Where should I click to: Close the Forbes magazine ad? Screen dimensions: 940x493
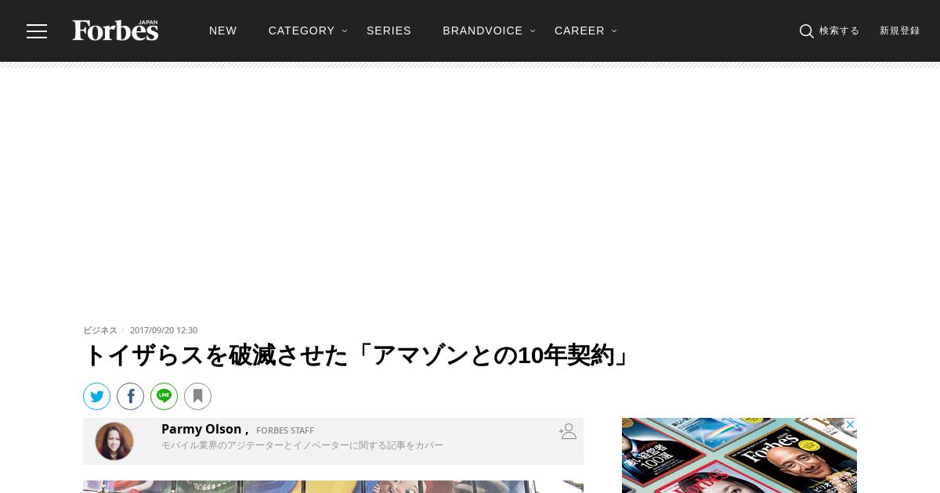(x=850, y=424)
